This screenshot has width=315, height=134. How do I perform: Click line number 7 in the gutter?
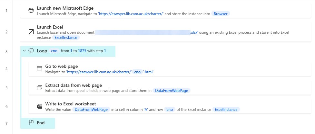[x=6, y=123]
